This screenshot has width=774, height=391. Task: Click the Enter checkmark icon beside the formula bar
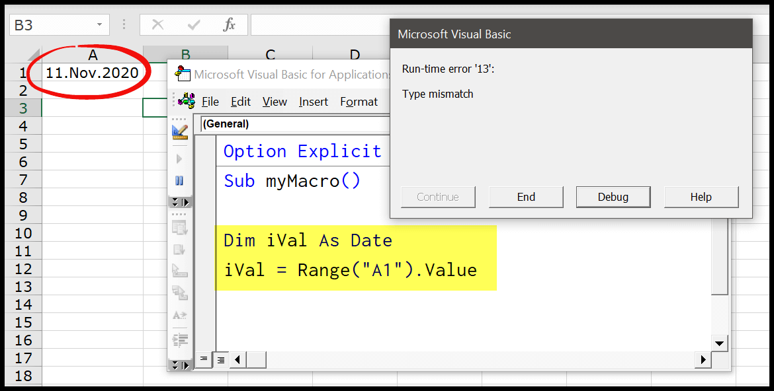(x=192, y=24)
